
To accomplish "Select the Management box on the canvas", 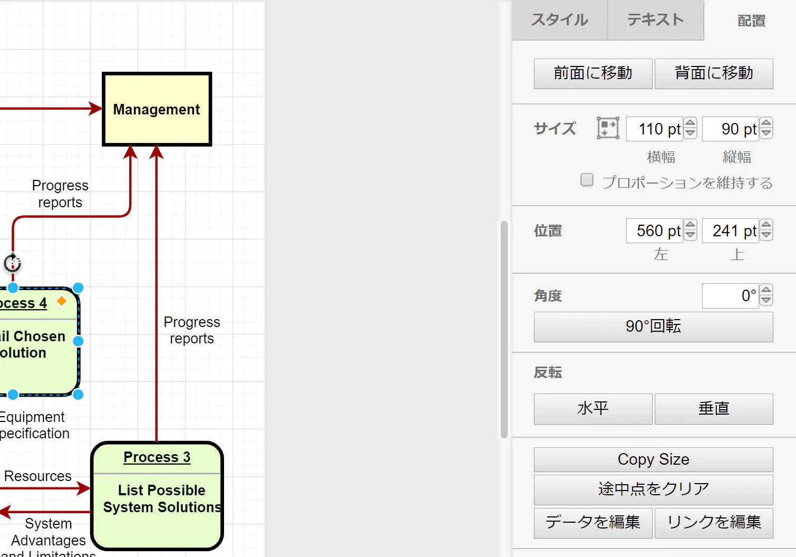I will tap(157, 109).
